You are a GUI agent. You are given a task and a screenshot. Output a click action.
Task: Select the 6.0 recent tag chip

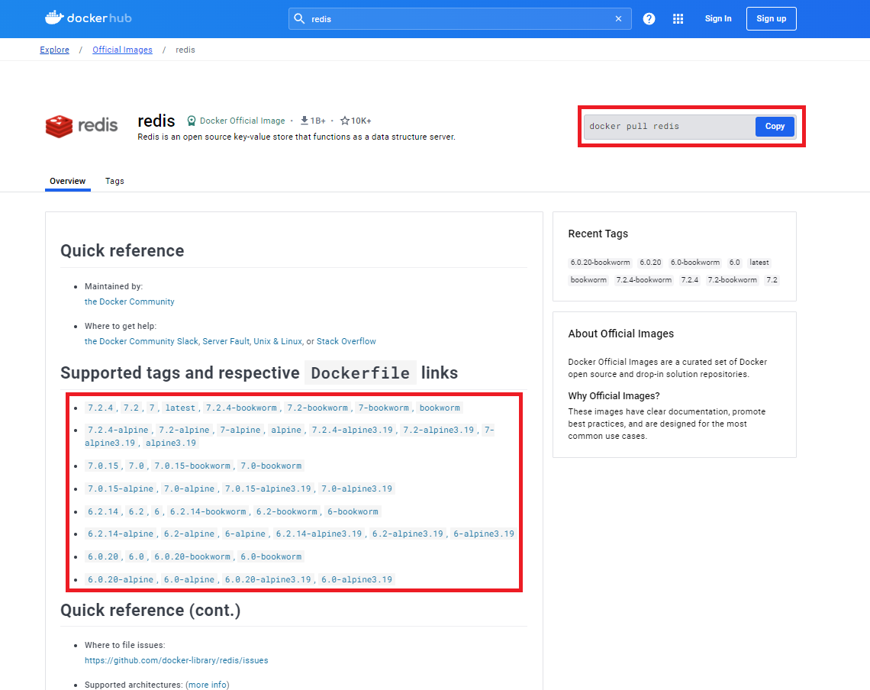[x=735, y=263]
